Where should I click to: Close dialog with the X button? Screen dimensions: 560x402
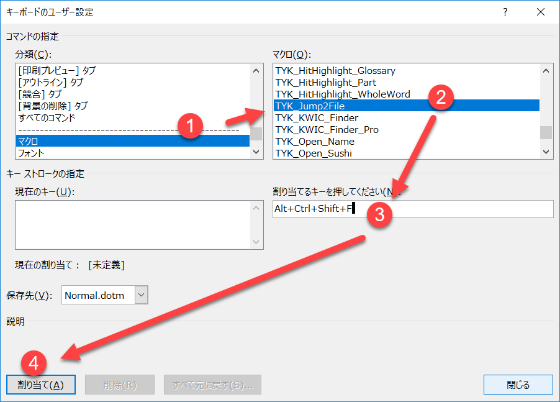coord(540,12)
